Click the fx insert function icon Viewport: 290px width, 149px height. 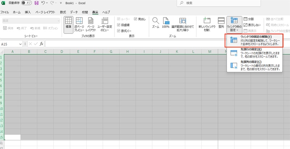click(x=42, y=44)
